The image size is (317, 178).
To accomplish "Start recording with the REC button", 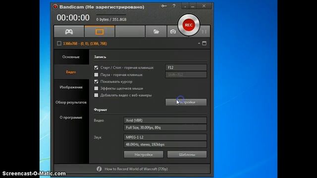I will [x=189, y=25].
